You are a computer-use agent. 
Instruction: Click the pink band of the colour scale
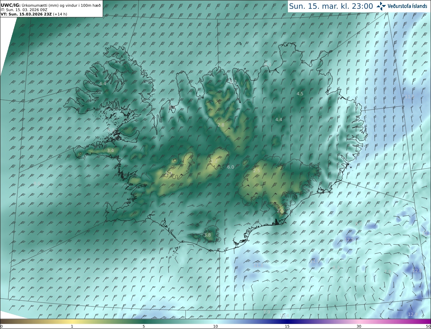[x=359, y=321]
